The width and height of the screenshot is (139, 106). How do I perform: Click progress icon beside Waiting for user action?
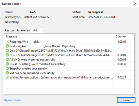pos(7,77)
